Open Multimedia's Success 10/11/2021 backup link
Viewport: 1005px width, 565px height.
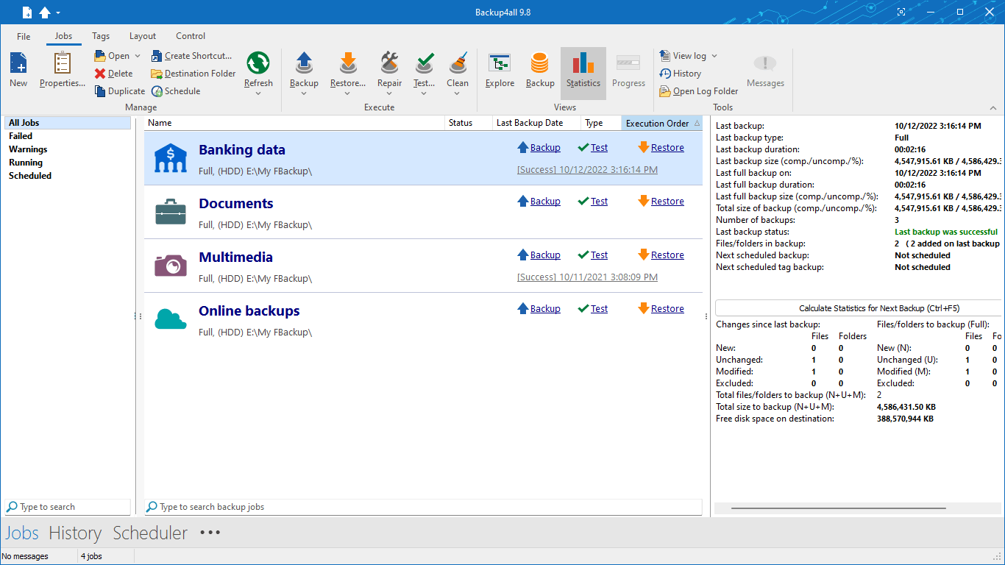click(587, 277)
